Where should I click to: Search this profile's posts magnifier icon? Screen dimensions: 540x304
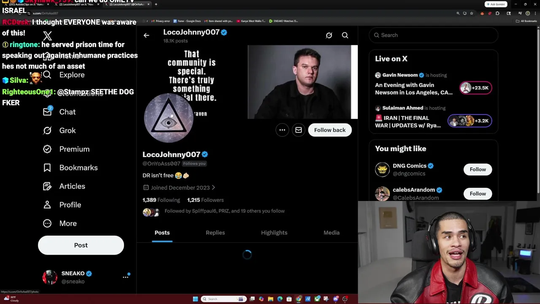tap(345, 35)
